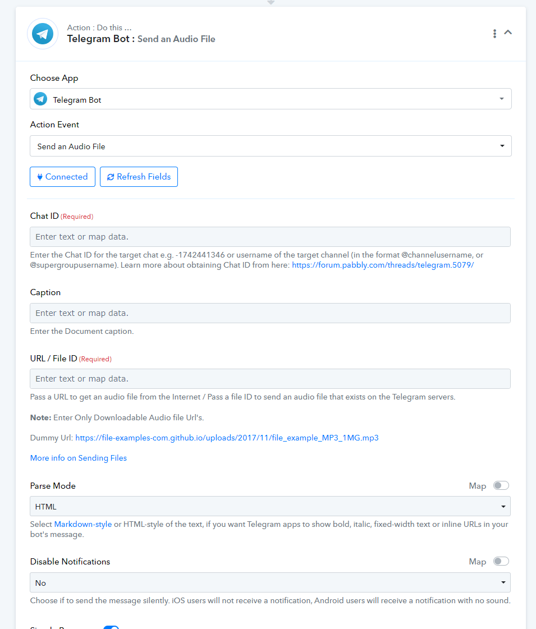Click the Telegram Bot logo in step header
Screen dimensions: 536x629
43,34
